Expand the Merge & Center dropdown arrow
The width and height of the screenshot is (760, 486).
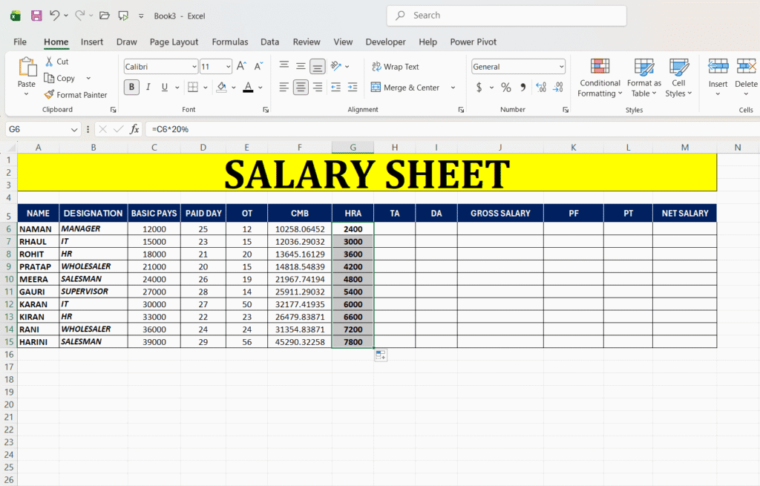(453, 88)
